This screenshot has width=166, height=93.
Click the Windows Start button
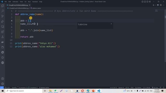pyautogui.click(x=3, y=91)
